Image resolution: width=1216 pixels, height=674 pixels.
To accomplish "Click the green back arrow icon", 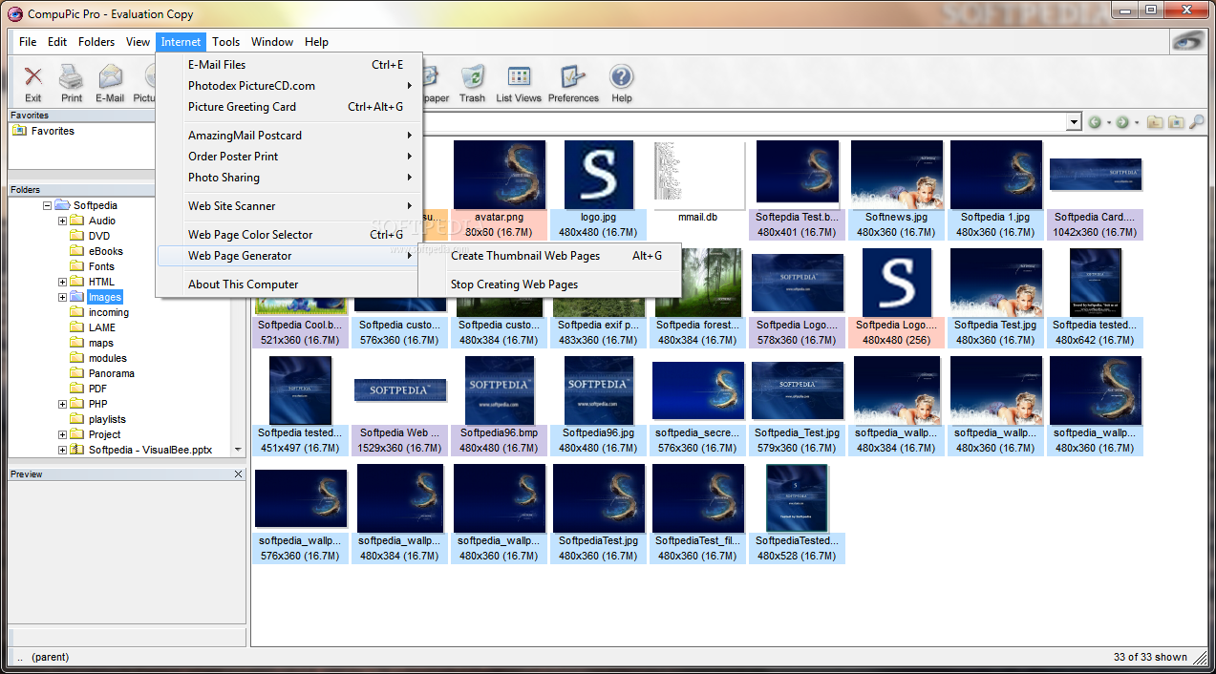I will coord(1095,122).
